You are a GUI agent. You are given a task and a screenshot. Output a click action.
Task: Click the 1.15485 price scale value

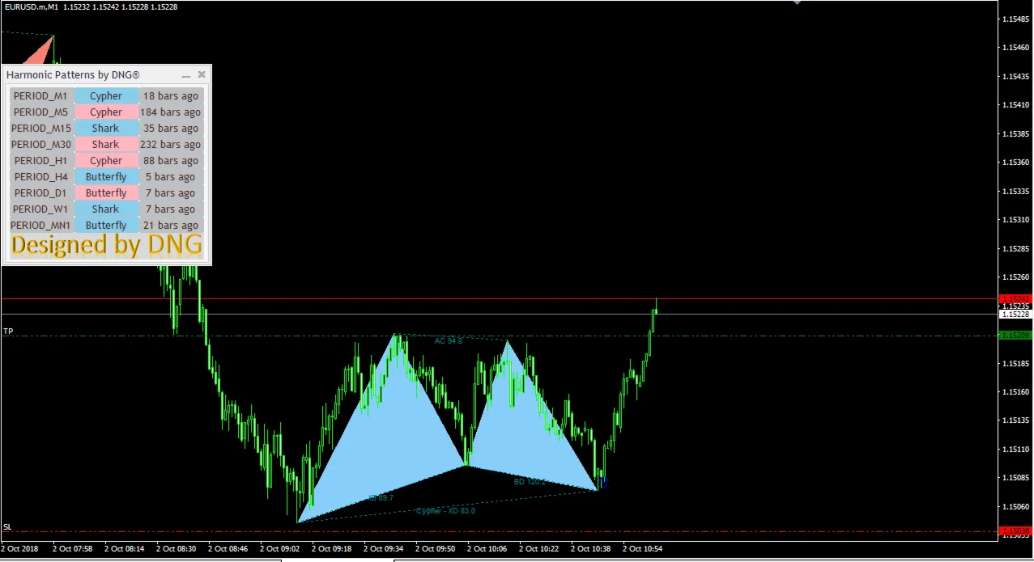(x=1017, y=19)
